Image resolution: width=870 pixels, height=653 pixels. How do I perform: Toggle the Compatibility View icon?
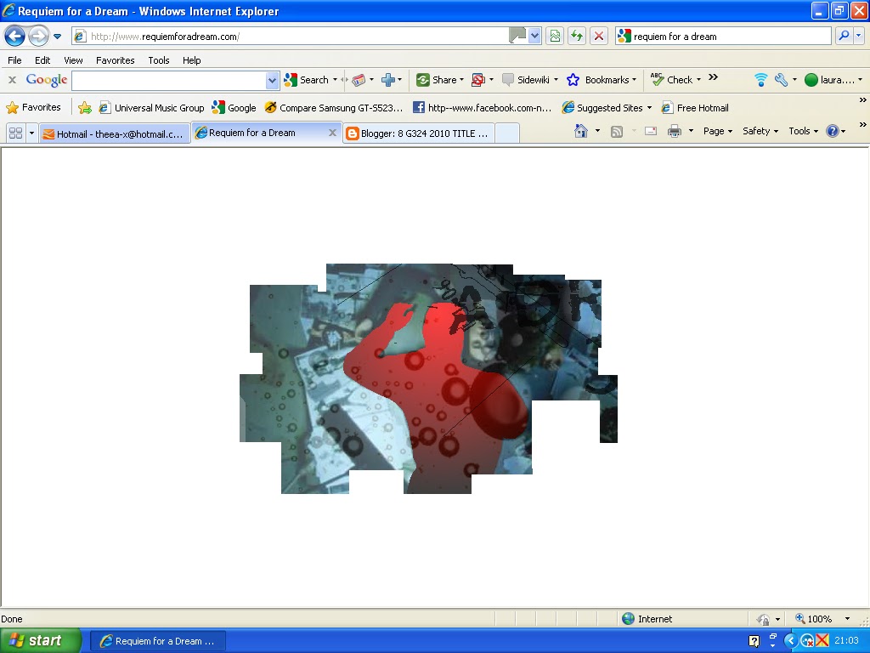555,37
